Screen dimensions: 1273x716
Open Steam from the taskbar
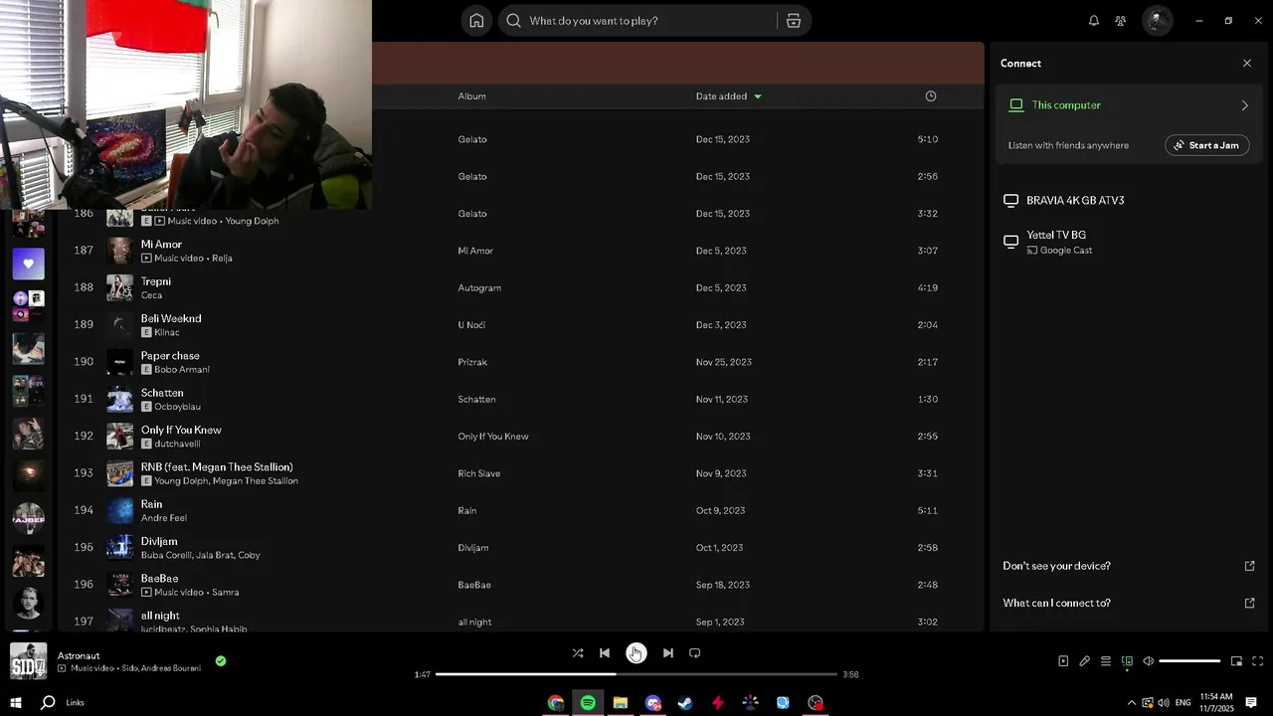pos(685,703)
